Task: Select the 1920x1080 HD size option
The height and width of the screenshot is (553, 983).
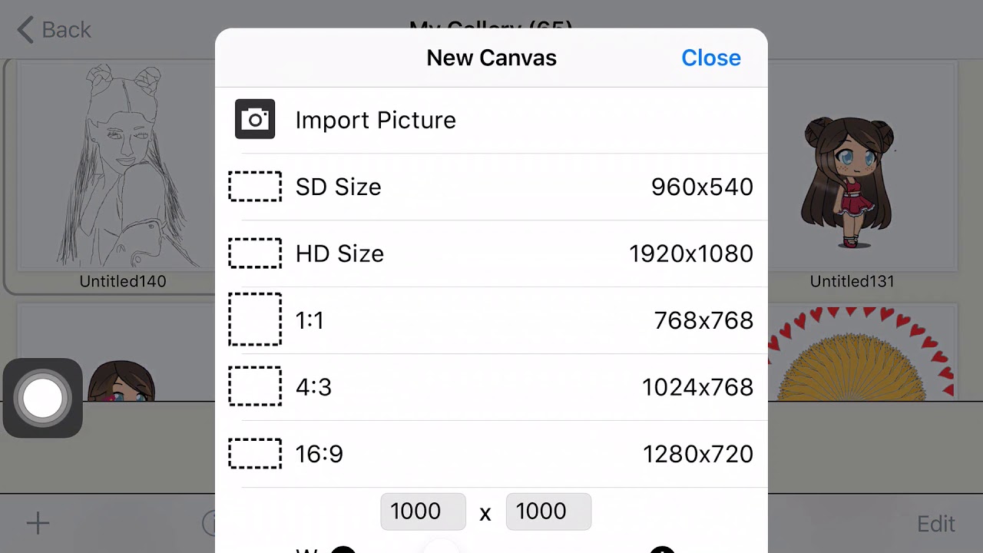Action: click(690, 253)
